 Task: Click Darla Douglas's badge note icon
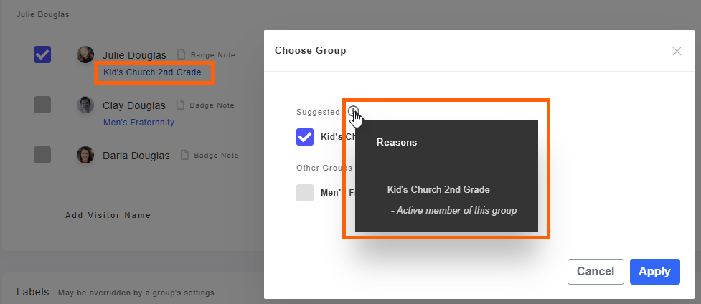tap(185, 155)
